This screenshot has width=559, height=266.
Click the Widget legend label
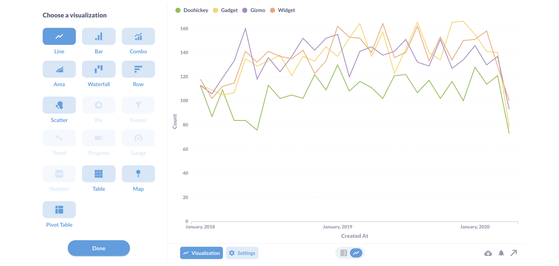286,10
